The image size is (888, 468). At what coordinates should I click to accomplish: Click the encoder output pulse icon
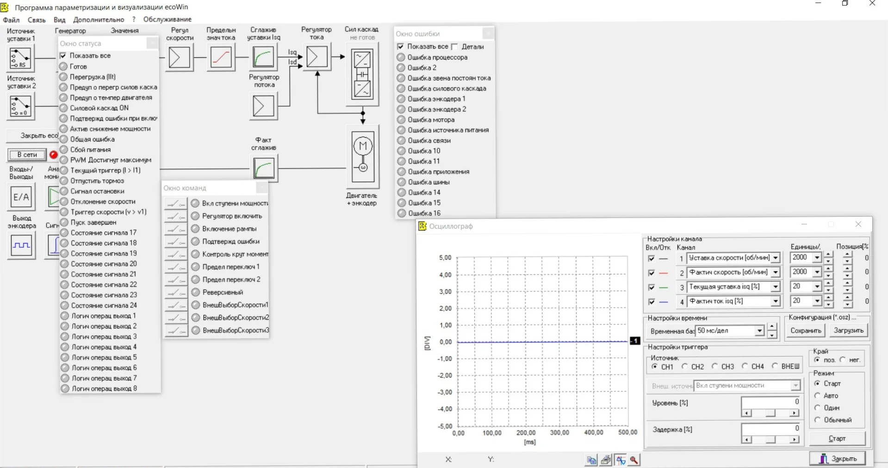tap(21, 245)
